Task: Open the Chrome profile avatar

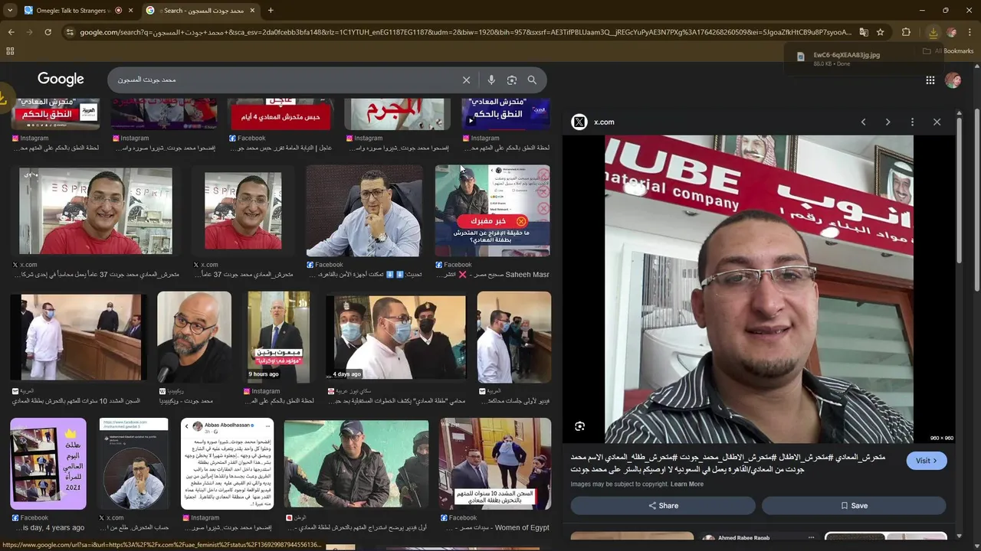Action: point(951,32)
